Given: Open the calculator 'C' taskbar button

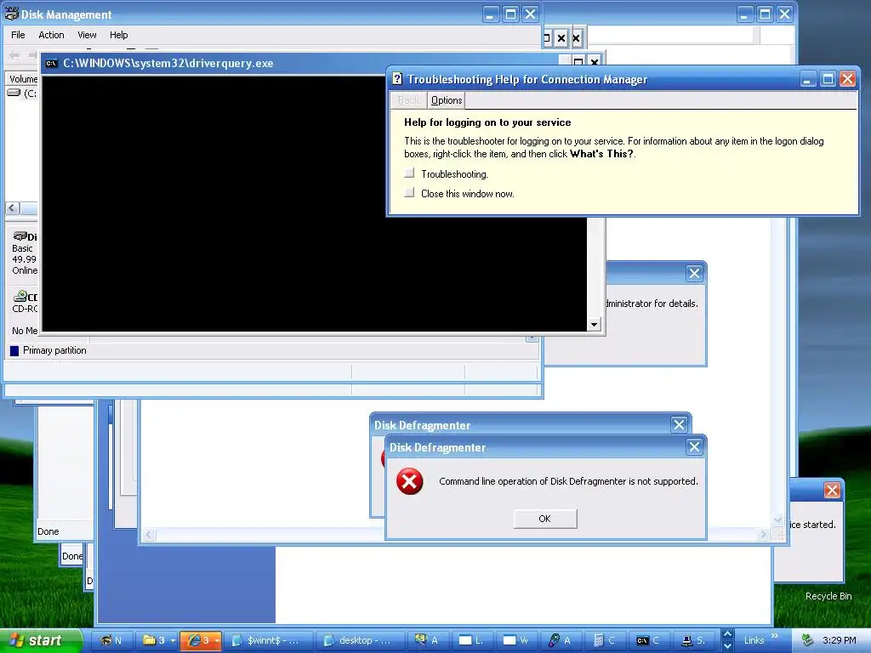Looking at the screenshot, I should coord(605,640).
